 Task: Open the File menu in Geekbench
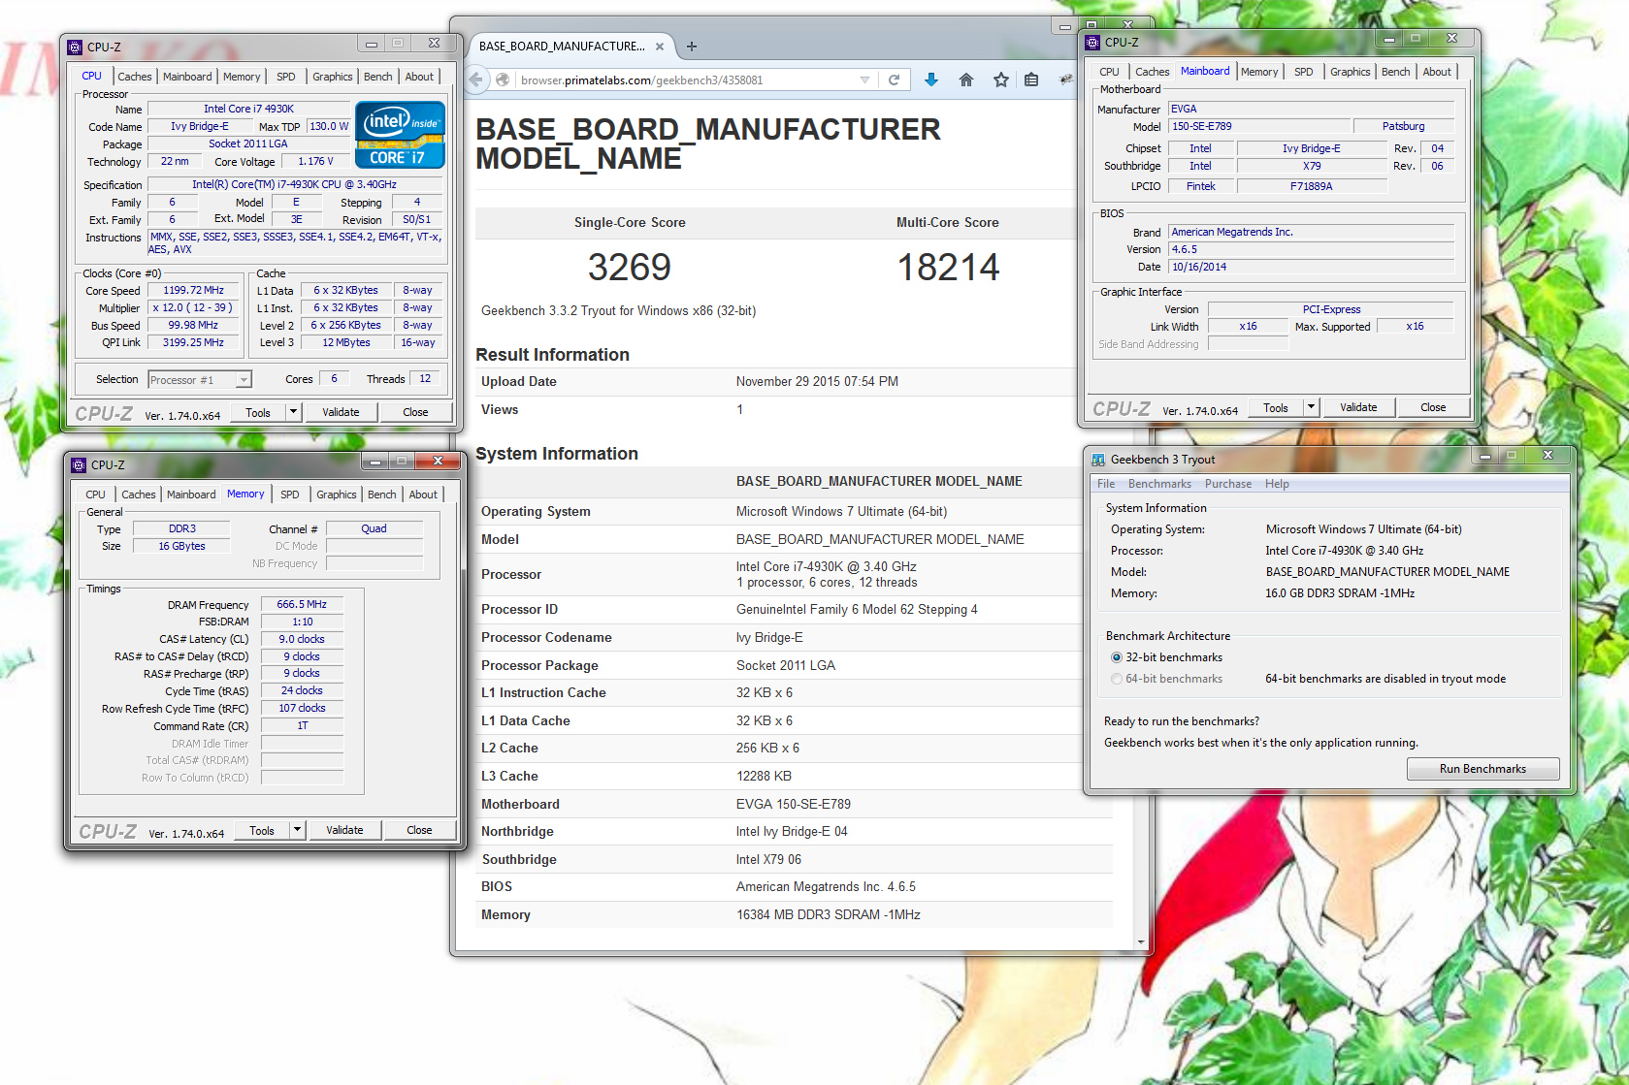point(1106,484)
